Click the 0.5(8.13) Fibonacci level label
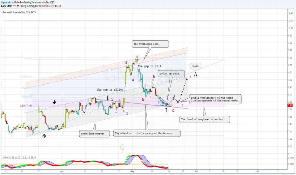 [27, 97]
